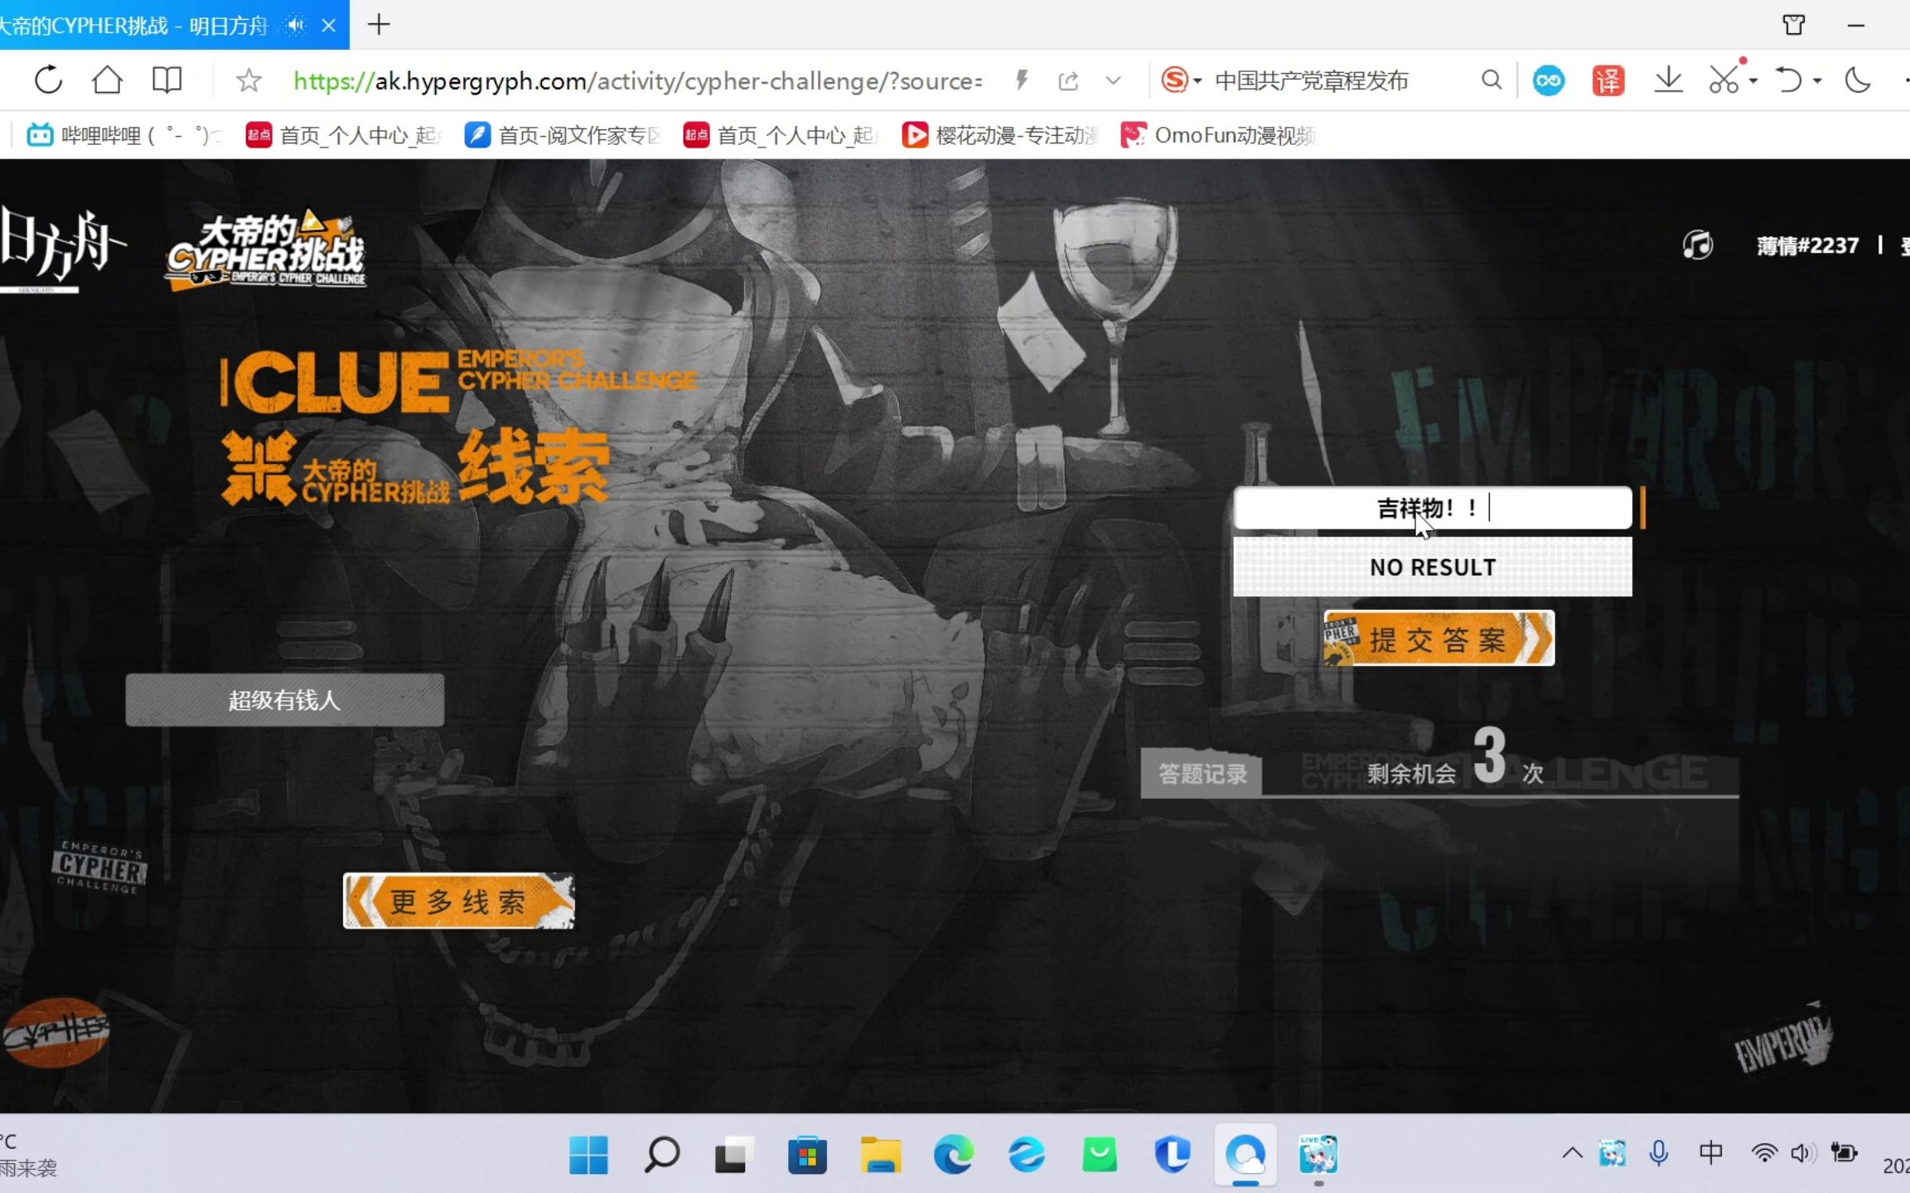Open Task View in the taskbar
This screenshot has width=1910, height=1193.
(x=733, y=1155)
